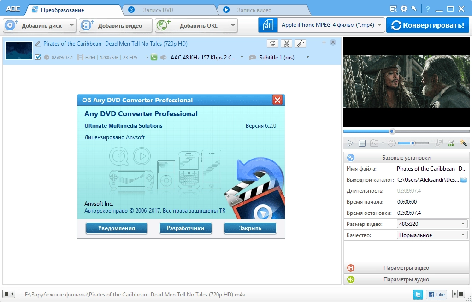Click Добавить видео button
The width and height of the screenshot is (472, 302).
pyautogui.click(x=116, y=26)
